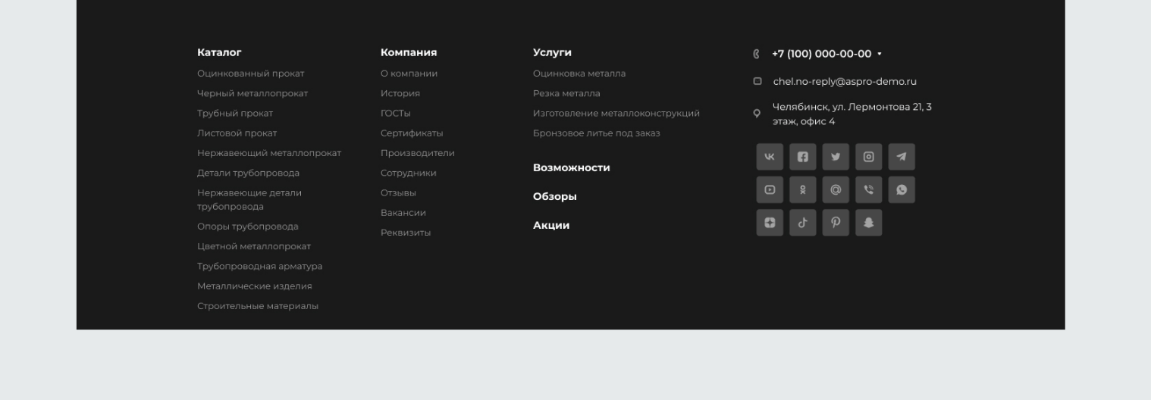1151x400 pixels.
Task: Go to Листовой прокат
Action: tap(237, 133)
